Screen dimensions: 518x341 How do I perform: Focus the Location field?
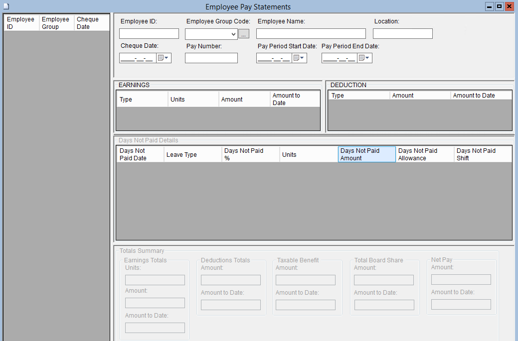[x=402, y=34]
